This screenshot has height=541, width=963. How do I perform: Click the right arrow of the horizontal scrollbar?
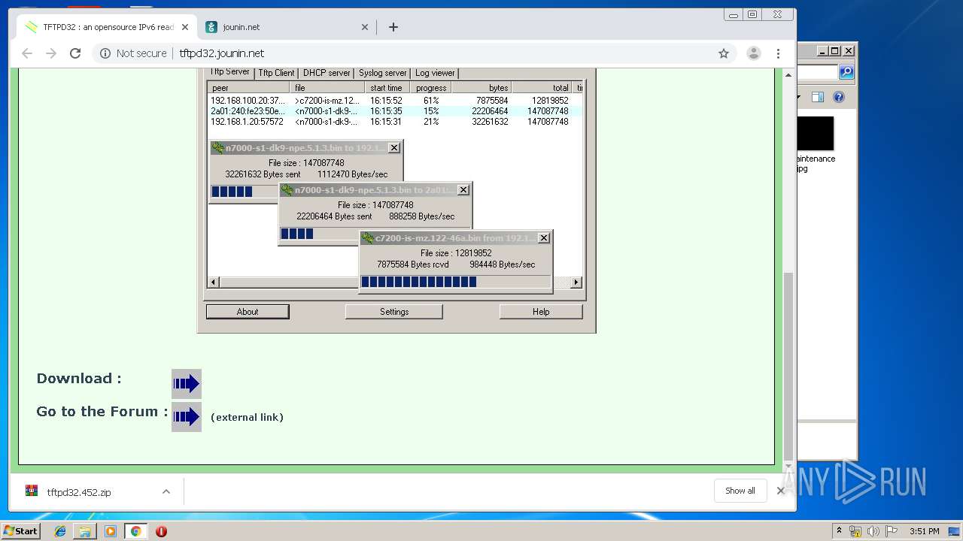576,283
